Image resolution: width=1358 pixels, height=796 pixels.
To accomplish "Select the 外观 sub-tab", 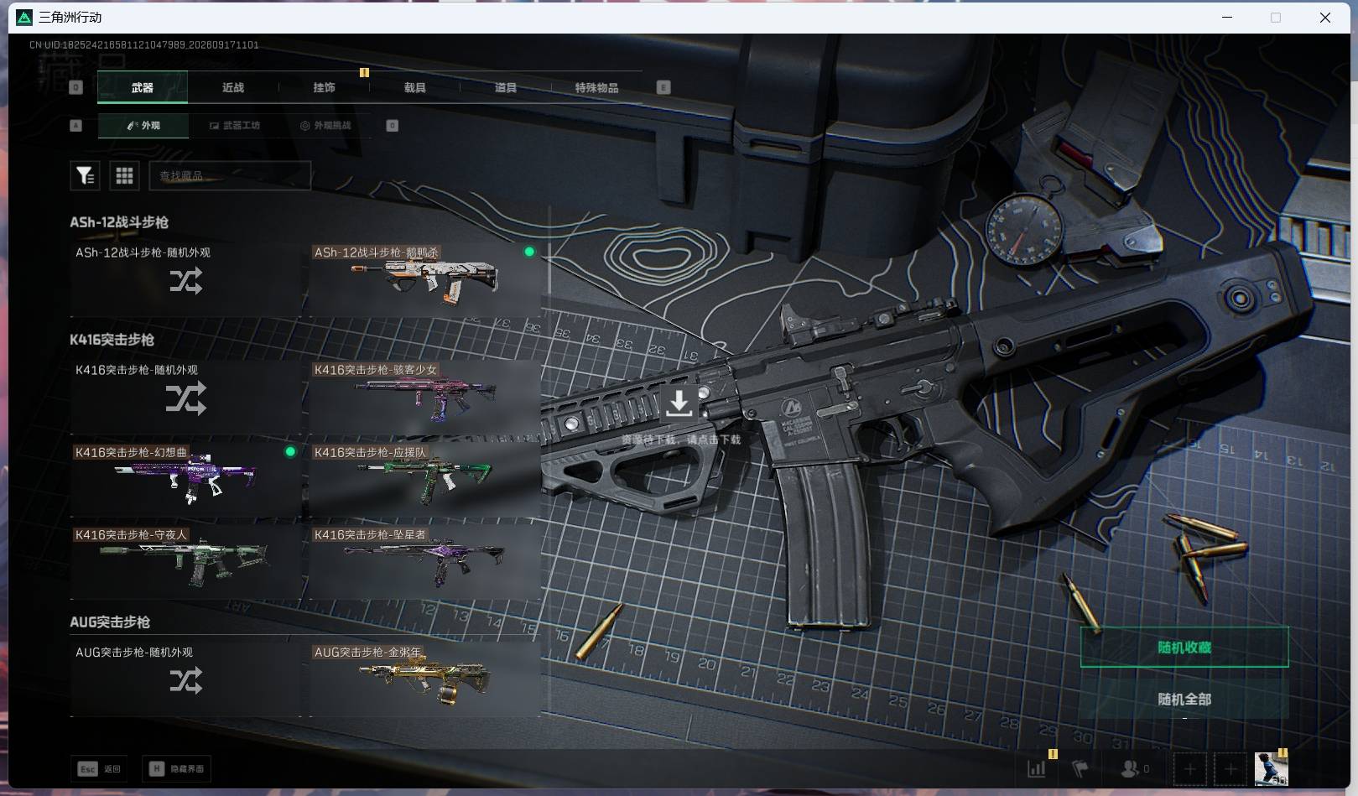I will point(143,126).
